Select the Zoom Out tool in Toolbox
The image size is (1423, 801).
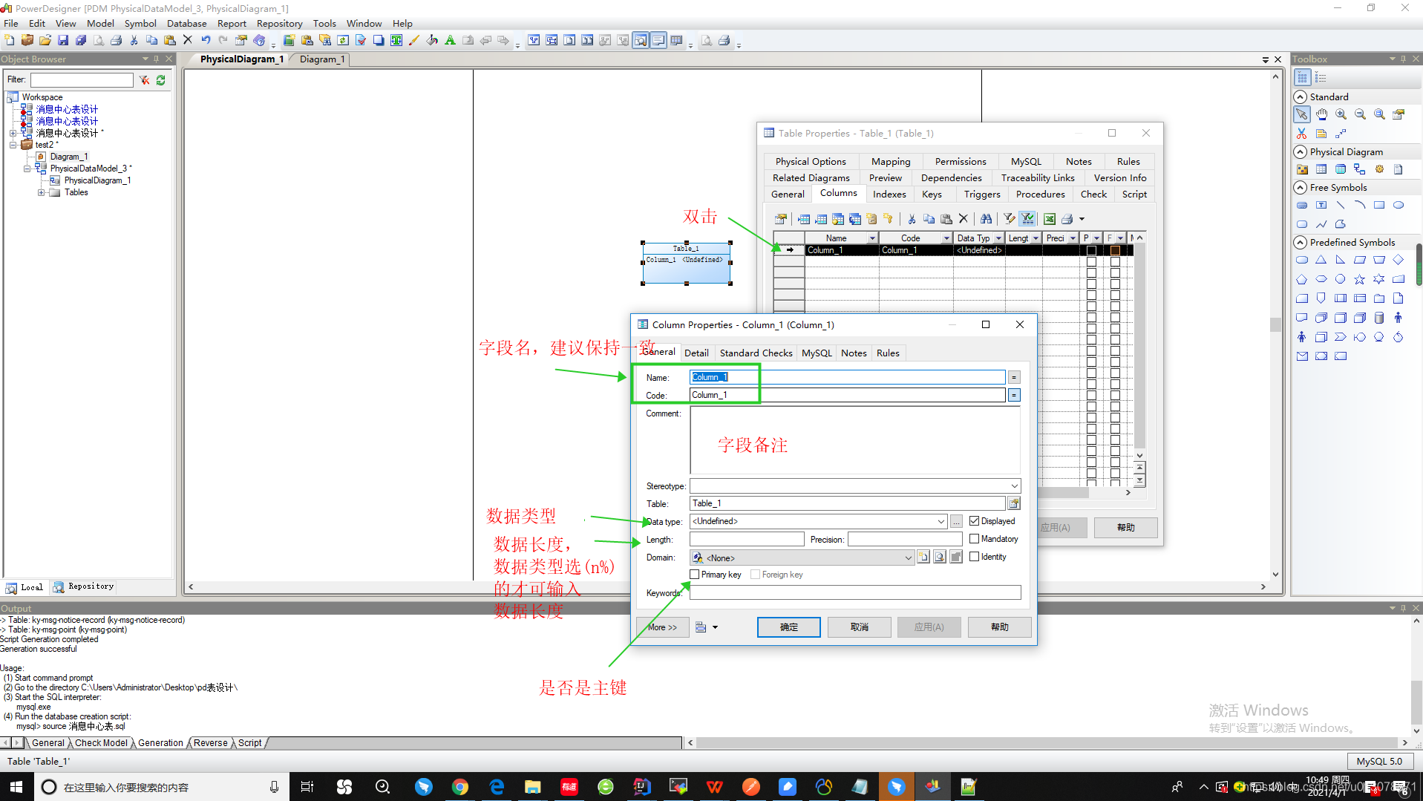1361,114
